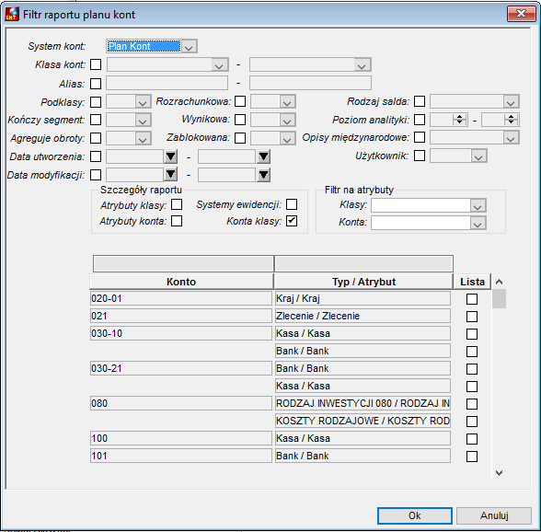This screenshot has width=541, height=532.
Task: Click the 030-10 account field
Action: 181,333
